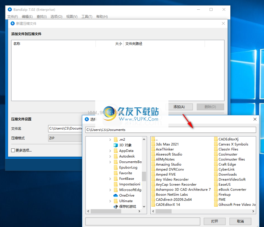This screenshot has width=264, height=227.
Task: Click the 名称 column header
Action: tap(53, 44)
